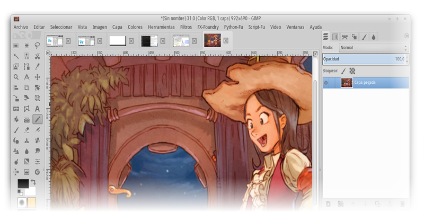
Task: Select the Eraser tool
Action: tap(26, 130)
